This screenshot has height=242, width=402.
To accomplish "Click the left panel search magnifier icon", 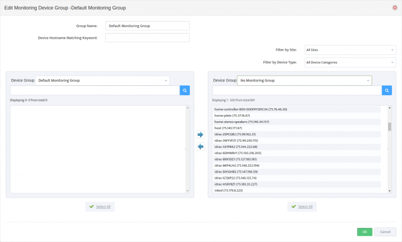I will tap(185, 90).
